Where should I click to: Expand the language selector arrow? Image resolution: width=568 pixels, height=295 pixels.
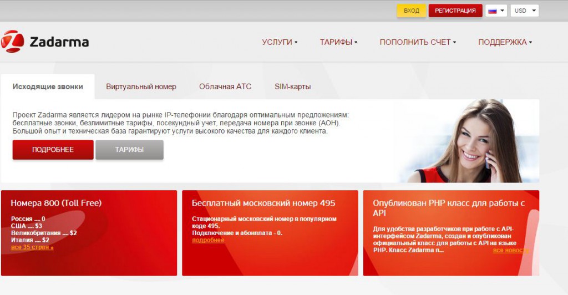[502, 11]
